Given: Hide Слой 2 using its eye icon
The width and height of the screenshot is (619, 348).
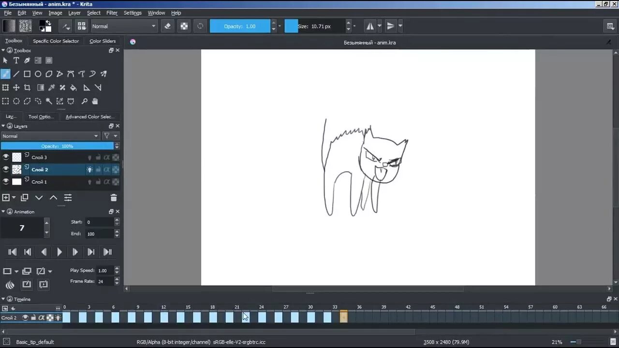Looking at the screenshot, I should pos(6,169).
